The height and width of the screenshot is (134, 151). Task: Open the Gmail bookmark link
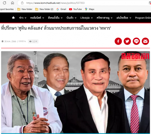61,9
